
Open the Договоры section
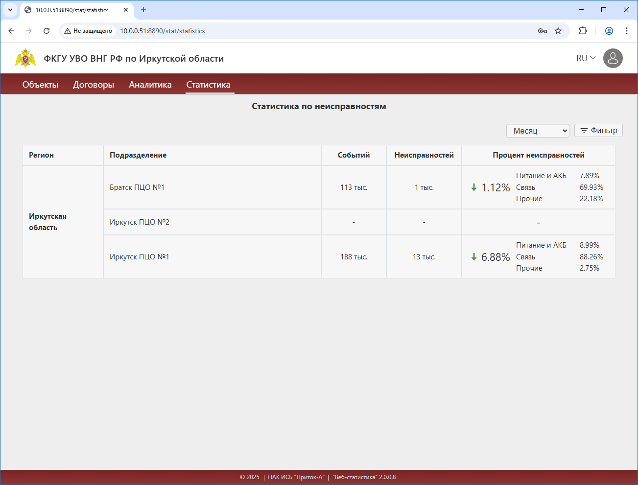(94, 85)
